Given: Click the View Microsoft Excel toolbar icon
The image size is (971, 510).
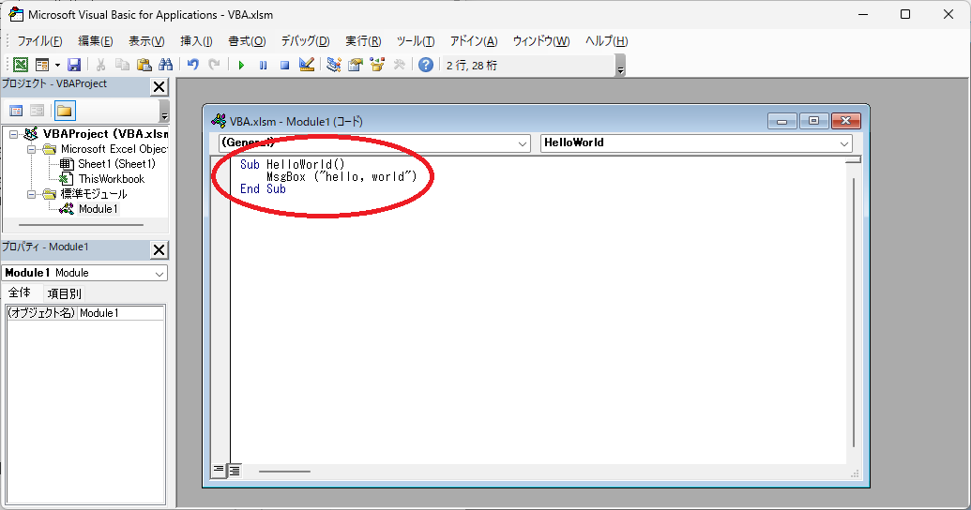Looking at the screenshot, I should 21,65.
